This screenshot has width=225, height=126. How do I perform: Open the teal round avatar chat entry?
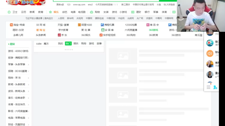pyautogui.click(x=210, y=43)
